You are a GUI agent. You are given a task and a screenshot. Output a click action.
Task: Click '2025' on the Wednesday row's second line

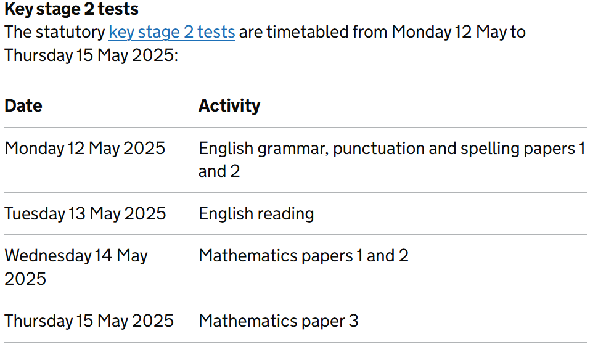[25, 279]
